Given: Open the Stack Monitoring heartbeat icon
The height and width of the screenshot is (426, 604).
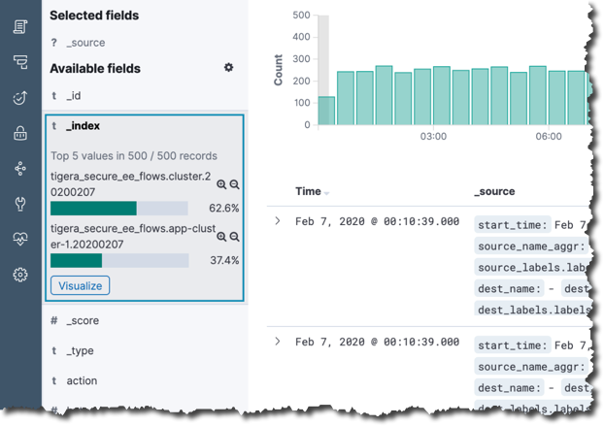Looking at the screenshot, I should [20, 239].
